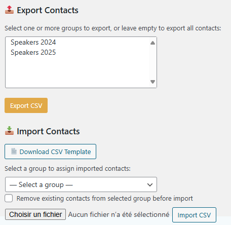
Task: Click the Export Contacts upload icon
Action: click(9, 10)
